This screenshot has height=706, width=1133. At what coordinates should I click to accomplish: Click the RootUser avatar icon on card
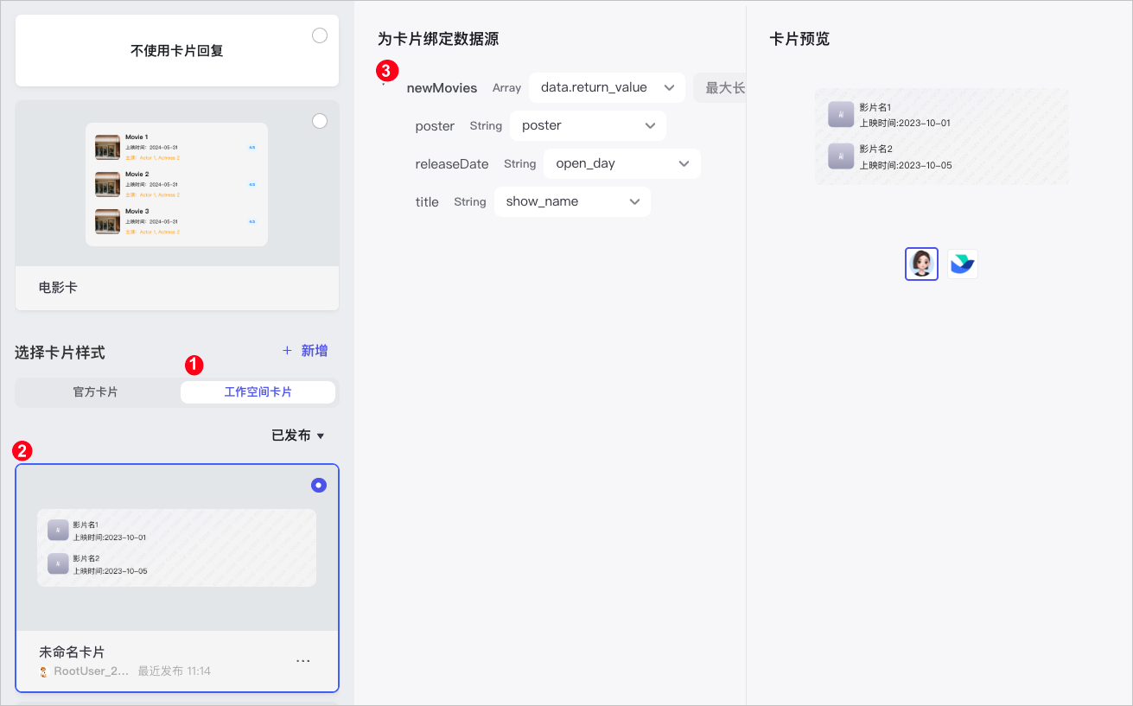pyautogui.click(x=43, y=671)
